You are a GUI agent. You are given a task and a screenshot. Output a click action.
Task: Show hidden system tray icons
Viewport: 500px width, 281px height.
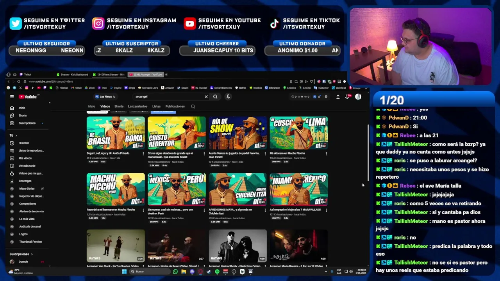coord(326,272)
